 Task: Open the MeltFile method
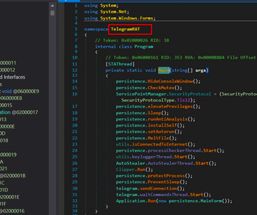(x=158, y=138)
